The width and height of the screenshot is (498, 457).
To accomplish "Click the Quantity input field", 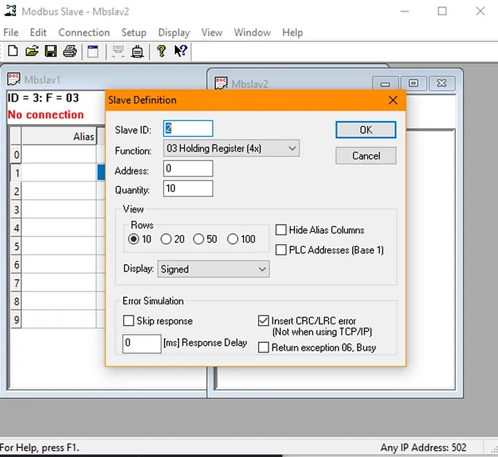I will click(188, 189).
